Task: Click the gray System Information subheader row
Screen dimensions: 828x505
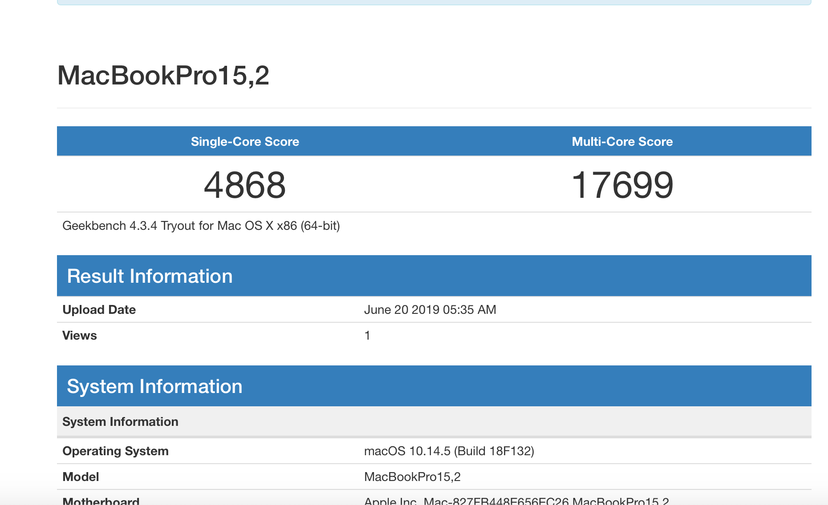Action: pos(434,421)
